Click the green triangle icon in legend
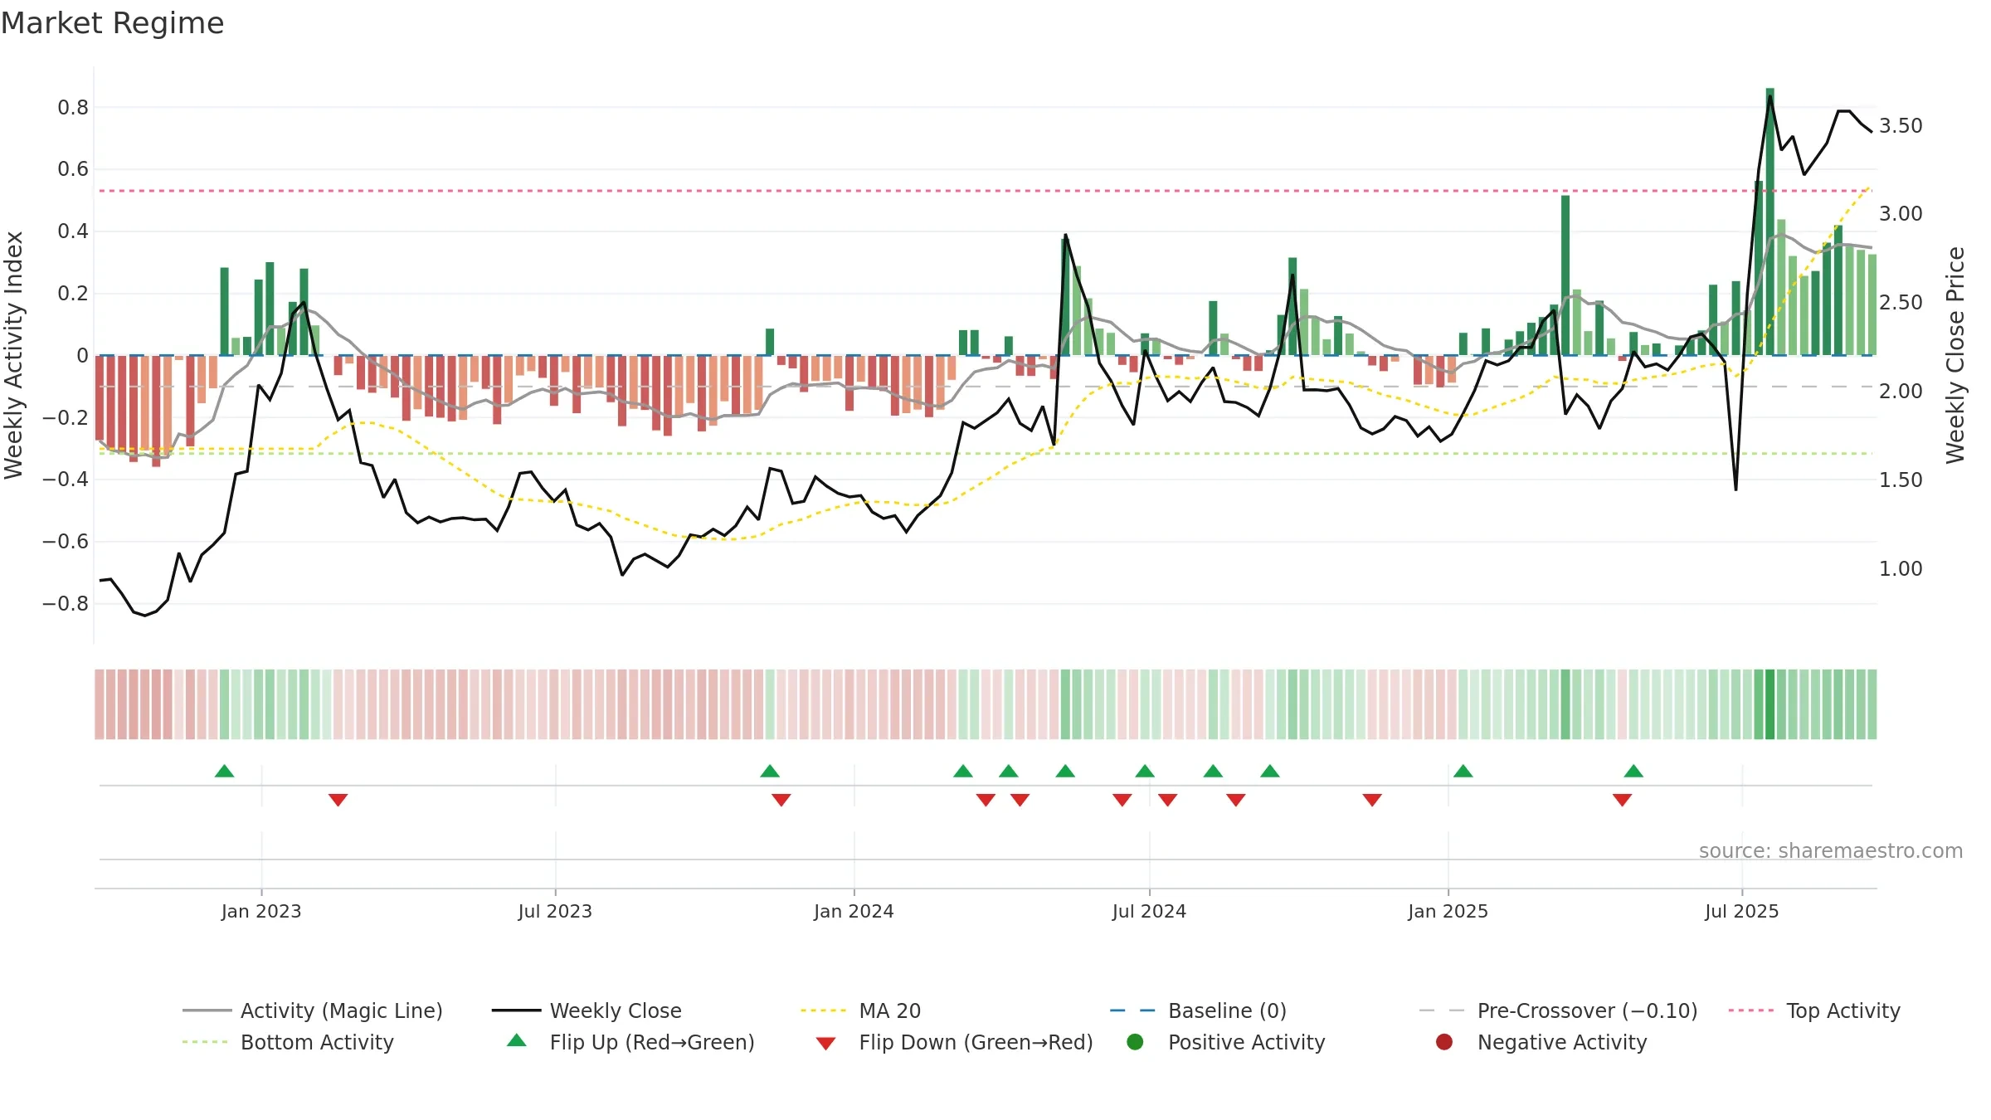 point(517,1040)
